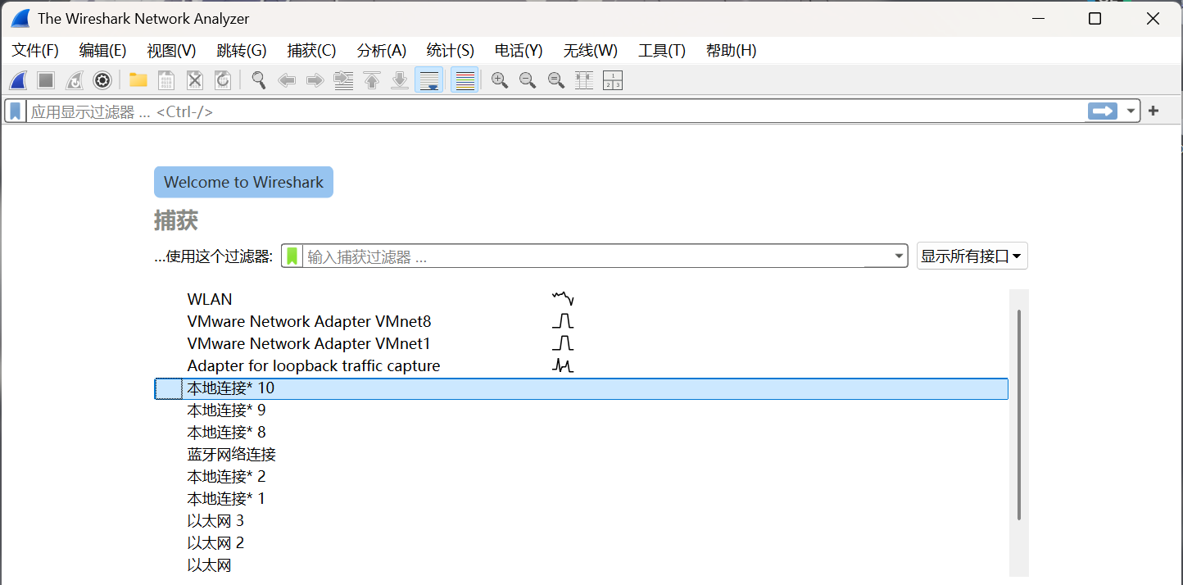Select the WLAN interface
The width and height of the screenshot is (1183, 585).
pos(581,300)
